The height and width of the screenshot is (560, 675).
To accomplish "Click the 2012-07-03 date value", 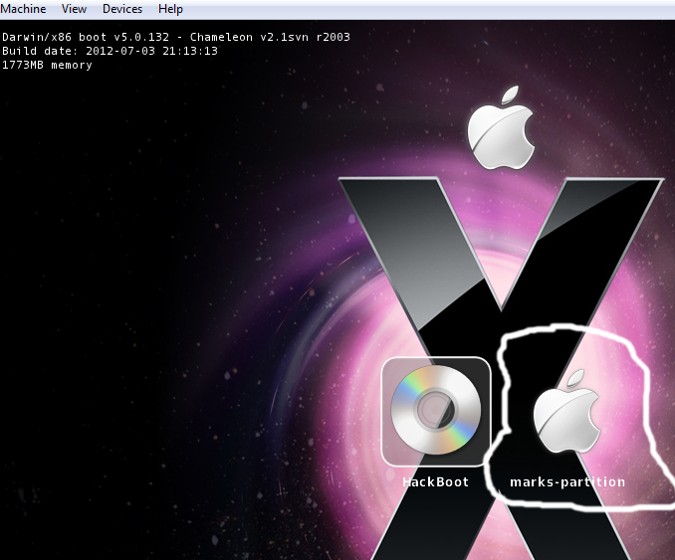I will 115,51.
